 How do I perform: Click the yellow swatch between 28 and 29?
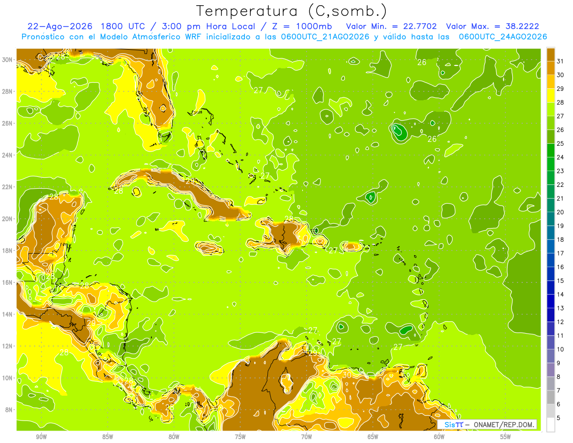point(551,96)
